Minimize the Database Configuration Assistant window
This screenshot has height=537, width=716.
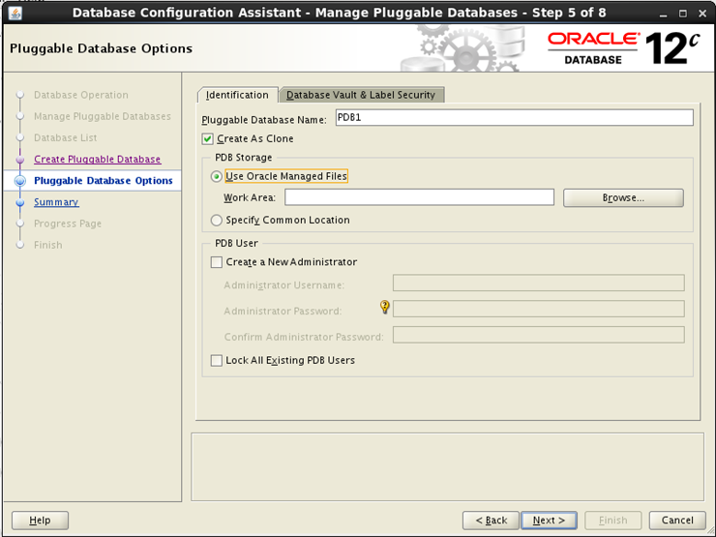pos(664,14)
